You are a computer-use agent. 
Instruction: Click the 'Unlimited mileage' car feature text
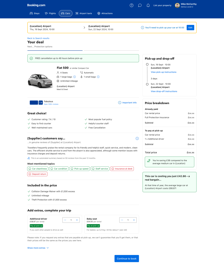point(69,81)
